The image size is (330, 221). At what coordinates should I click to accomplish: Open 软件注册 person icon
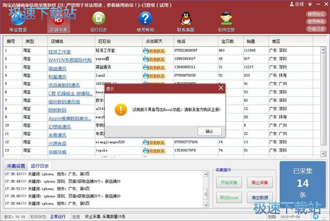click(226, 22)
